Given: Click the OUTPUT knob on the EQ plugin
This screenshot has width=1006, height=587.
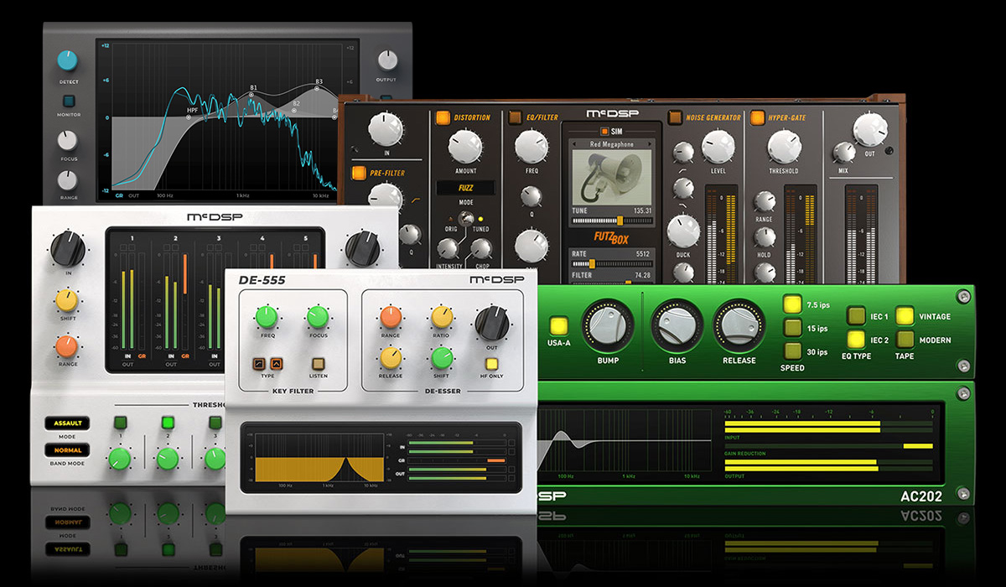Looking at the screenshot, I should click(386, 60).
